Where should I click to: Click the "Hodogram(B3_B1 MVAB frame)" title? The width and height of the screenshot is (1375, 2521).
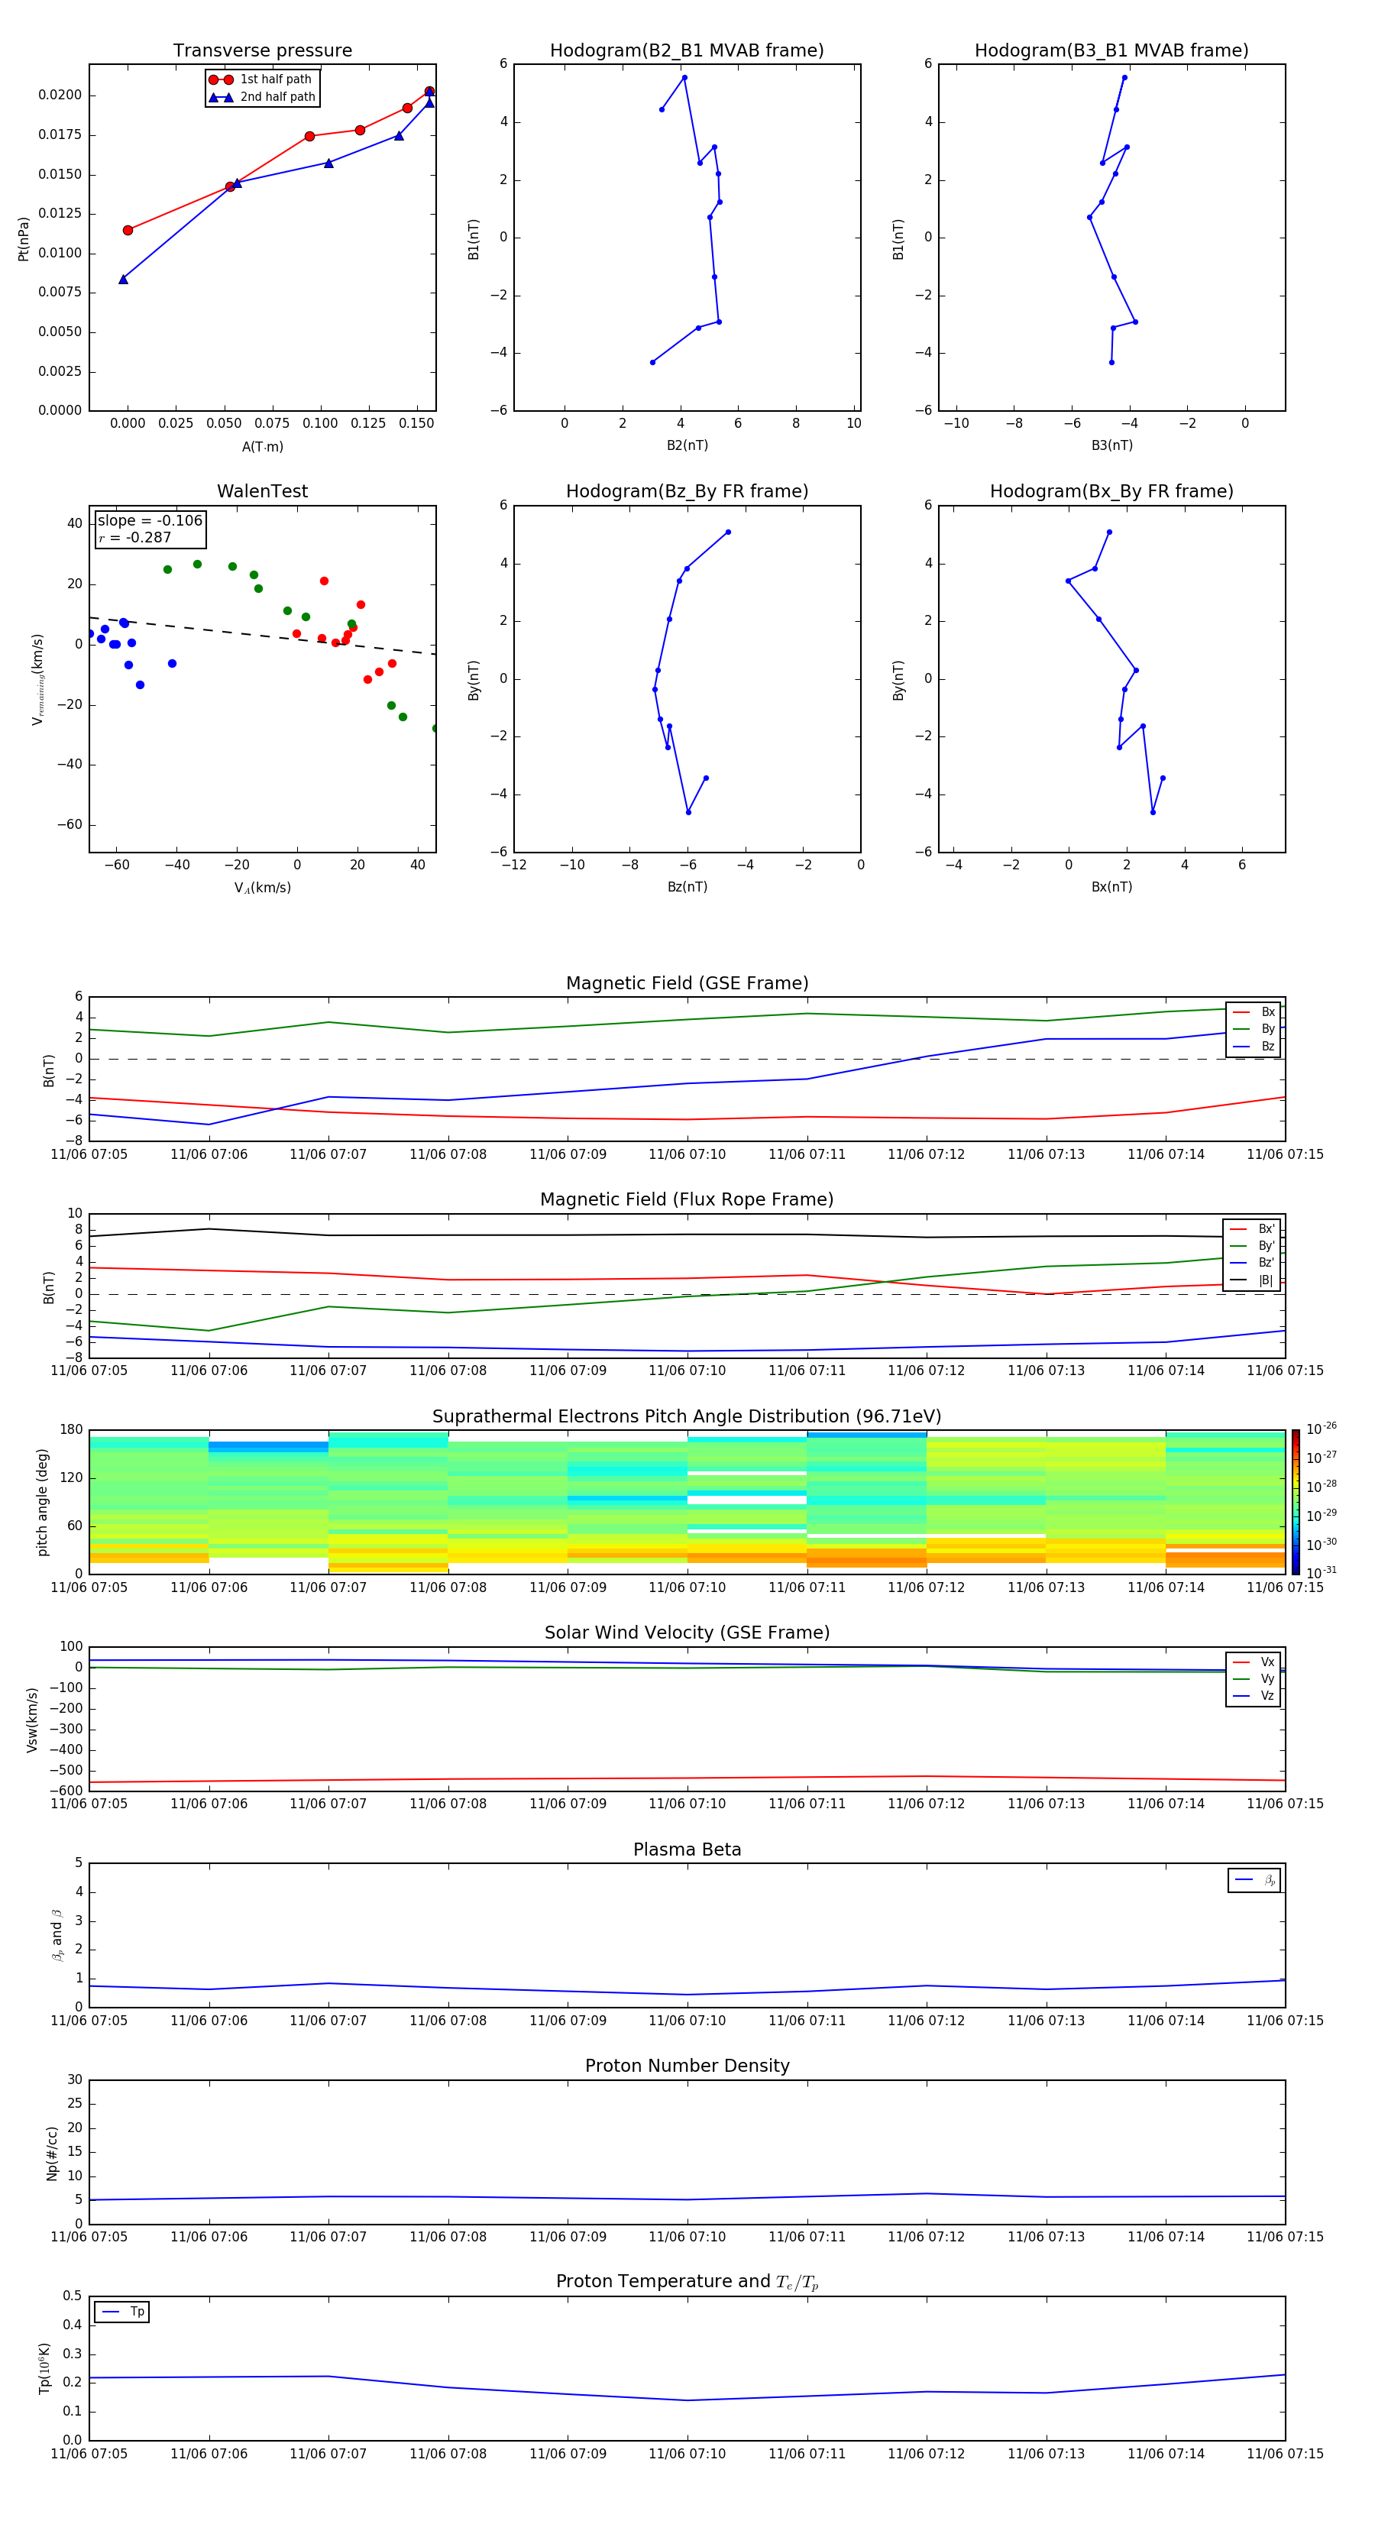(x=1111, y=51)
